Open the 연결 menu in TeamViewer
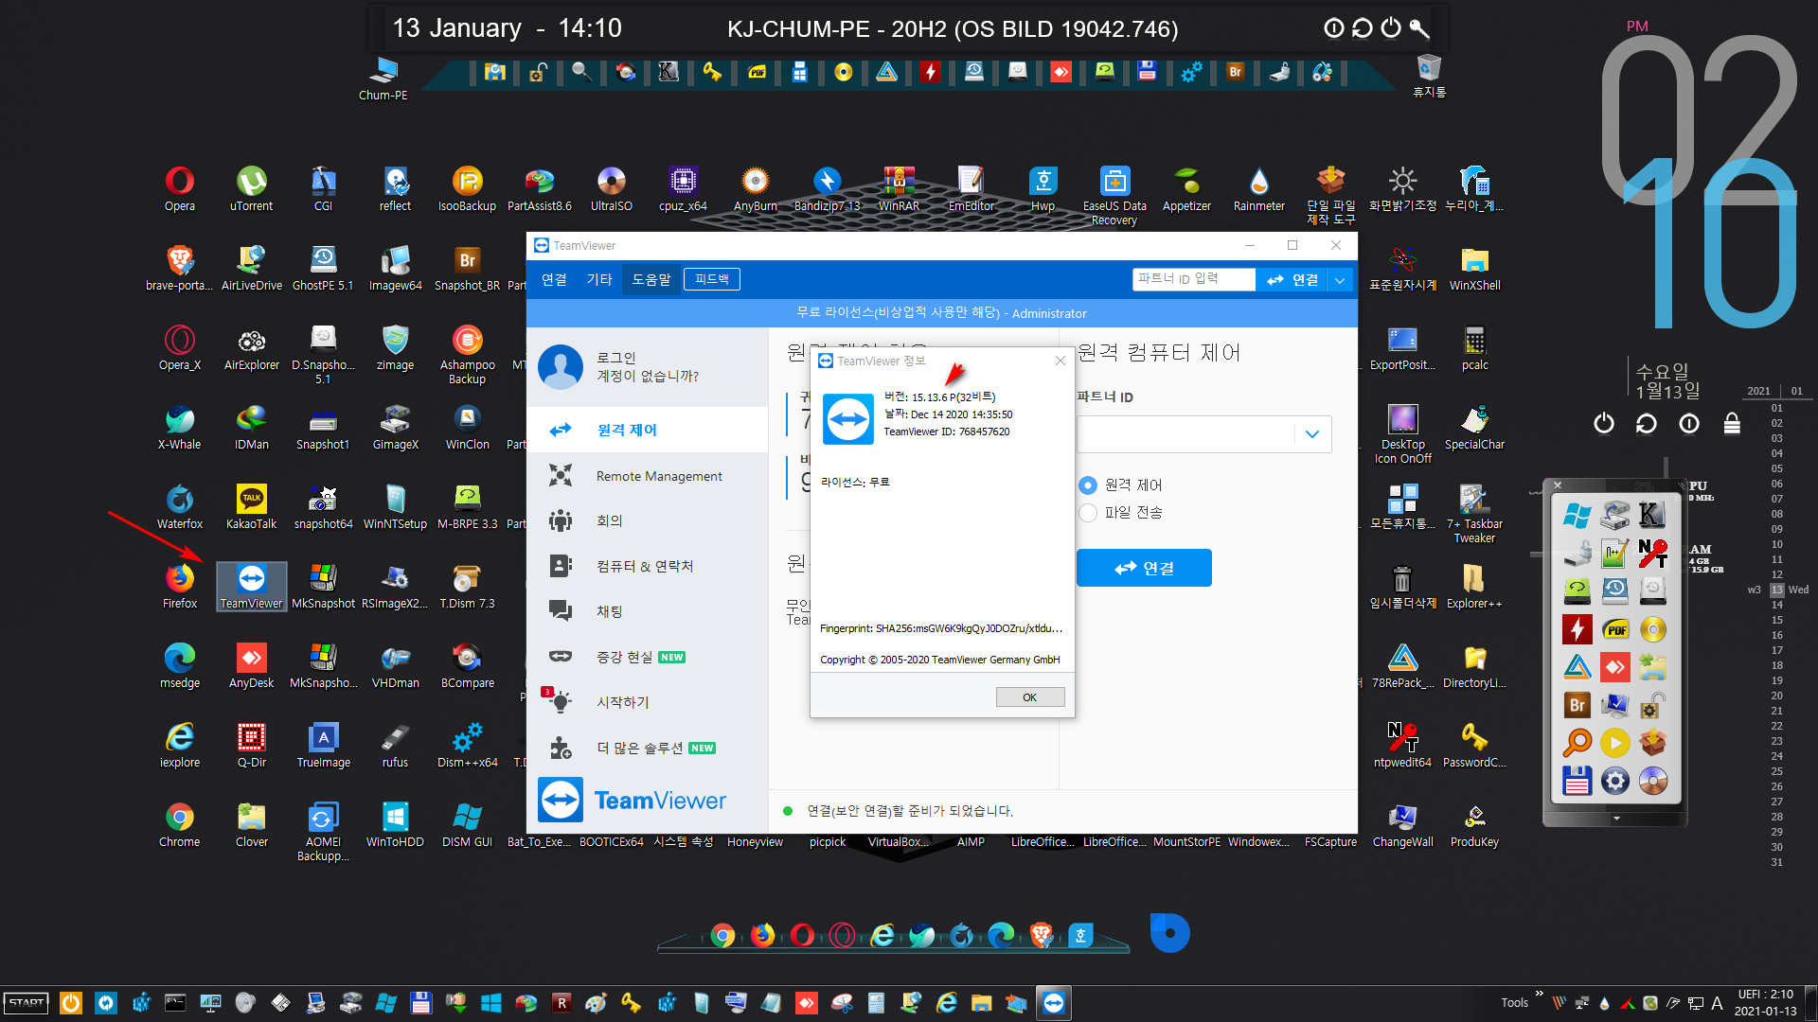Viewport: 1818px width, 1022px height. pos(554,279)
